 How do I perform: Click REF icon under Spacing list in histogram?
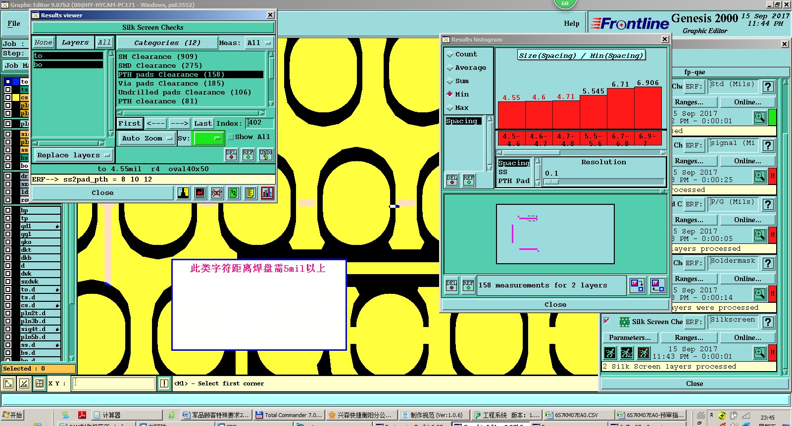[468, 180]
